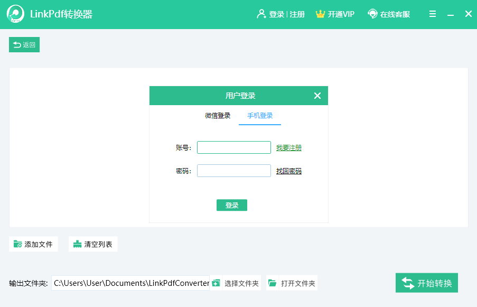The image size is (477, 307).
Task: Click the LinkPdf logo icon
Action: [15, 14]
